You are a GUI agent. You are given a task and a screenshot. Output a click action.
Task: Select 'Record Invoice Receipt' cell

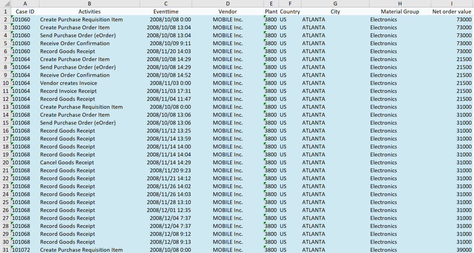pos(90,91)
